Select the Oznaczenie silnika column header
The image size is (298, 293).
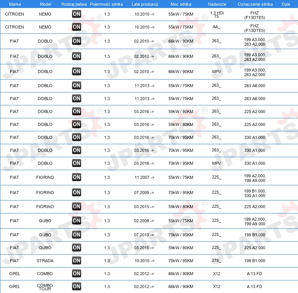click(255, 4)
